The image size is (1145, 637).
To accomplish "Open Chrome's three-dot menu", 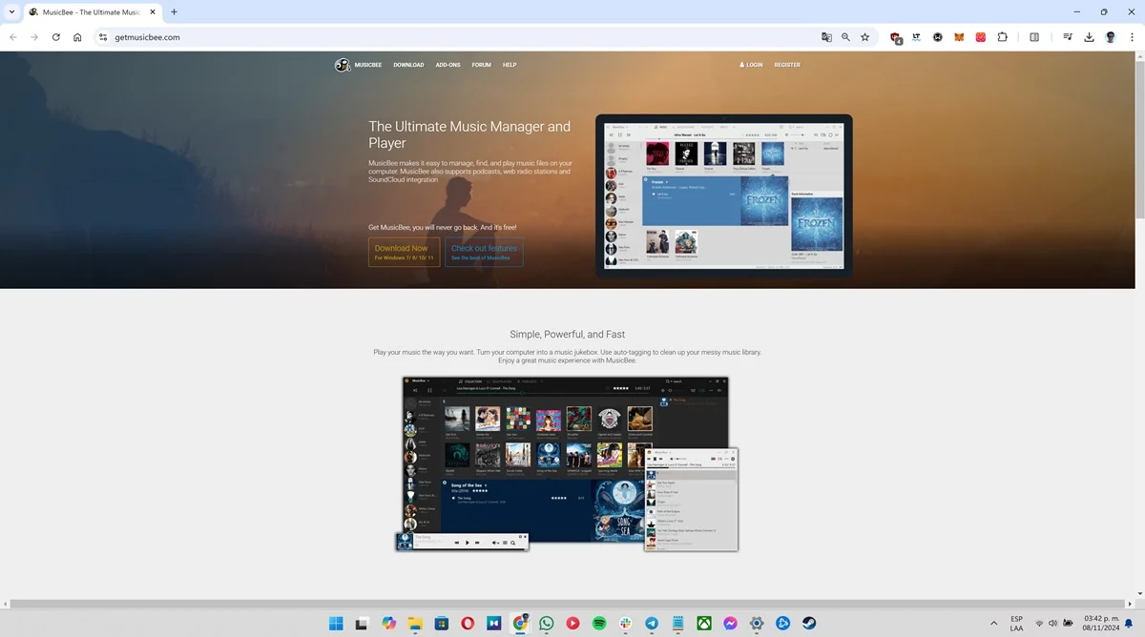I will pyautogui.click(x=1133, y=37).
